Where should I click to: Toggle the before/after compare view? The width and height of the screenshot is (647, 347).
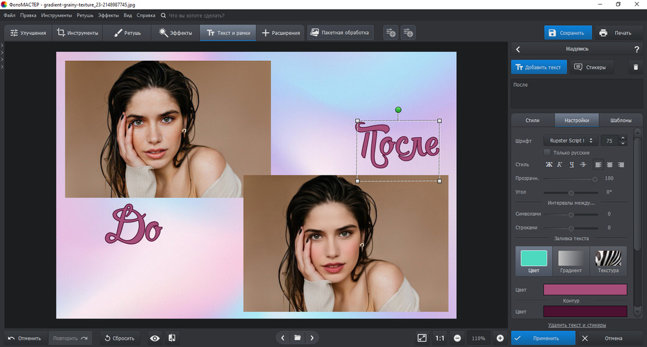172,338
